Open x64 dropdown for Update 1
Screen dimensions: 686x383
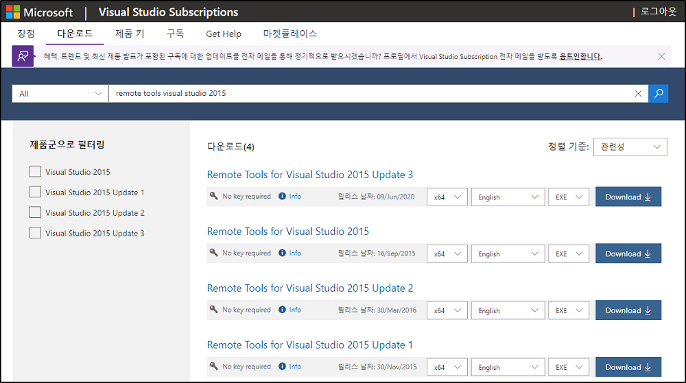point(447,367)
